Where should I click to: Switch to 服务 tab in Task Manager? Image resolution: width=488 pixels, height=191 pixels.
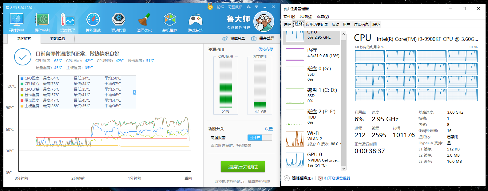[x=376, y=24]
